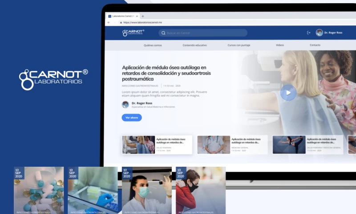
Task: Click the Laboratorios Carnot tab favicon
Action: click(109, 16)
